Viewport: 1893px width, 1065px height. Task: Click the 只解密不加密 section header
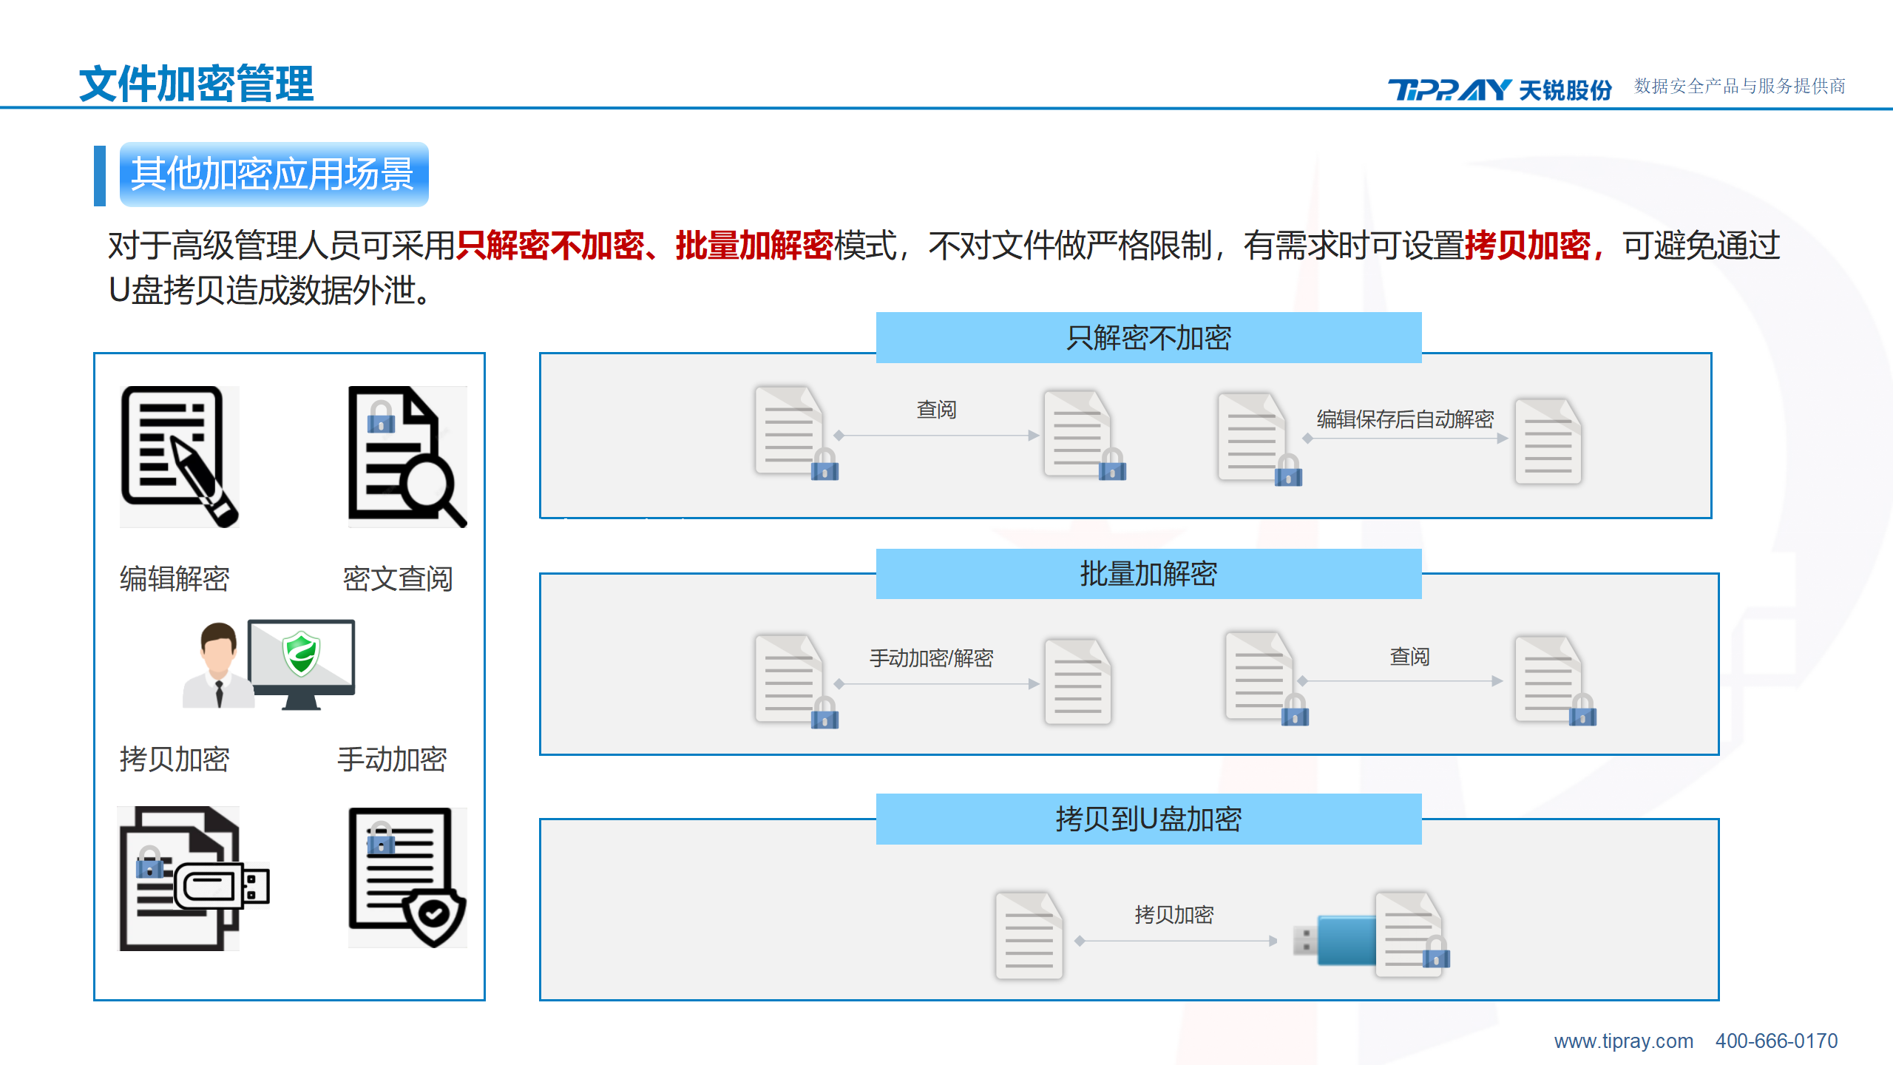point(1148,338)
